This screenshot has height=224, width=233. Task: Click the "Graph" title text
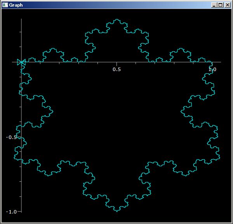16,5
